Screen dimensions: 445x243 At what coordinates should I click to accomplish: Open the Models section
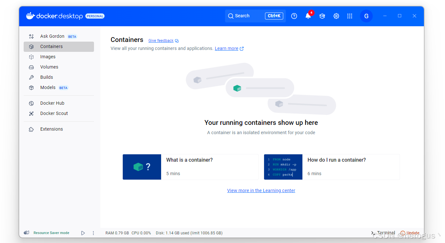(x=59, y=87)
